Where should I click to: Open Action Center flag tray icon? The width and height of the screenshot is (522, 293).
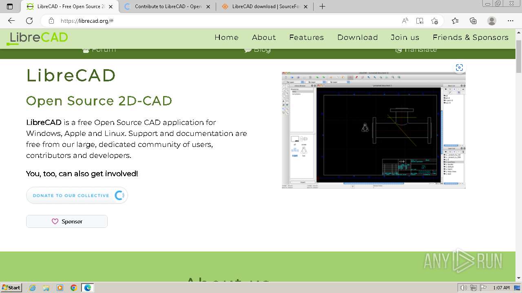tap(483, 288)
